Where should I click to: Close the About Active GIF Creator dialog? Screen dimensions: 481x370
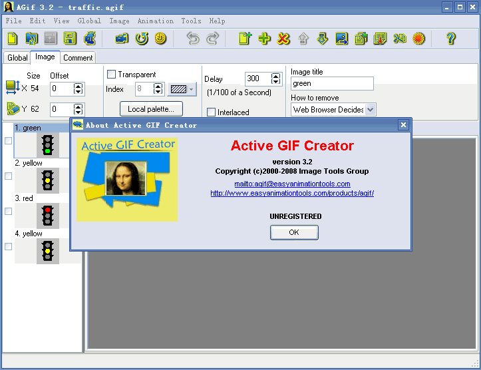(403, 125)
